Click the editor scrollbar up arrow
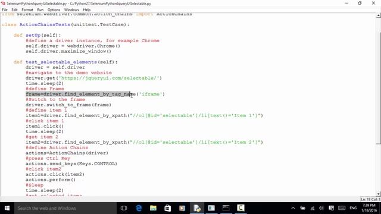 [x=379, y=15]
